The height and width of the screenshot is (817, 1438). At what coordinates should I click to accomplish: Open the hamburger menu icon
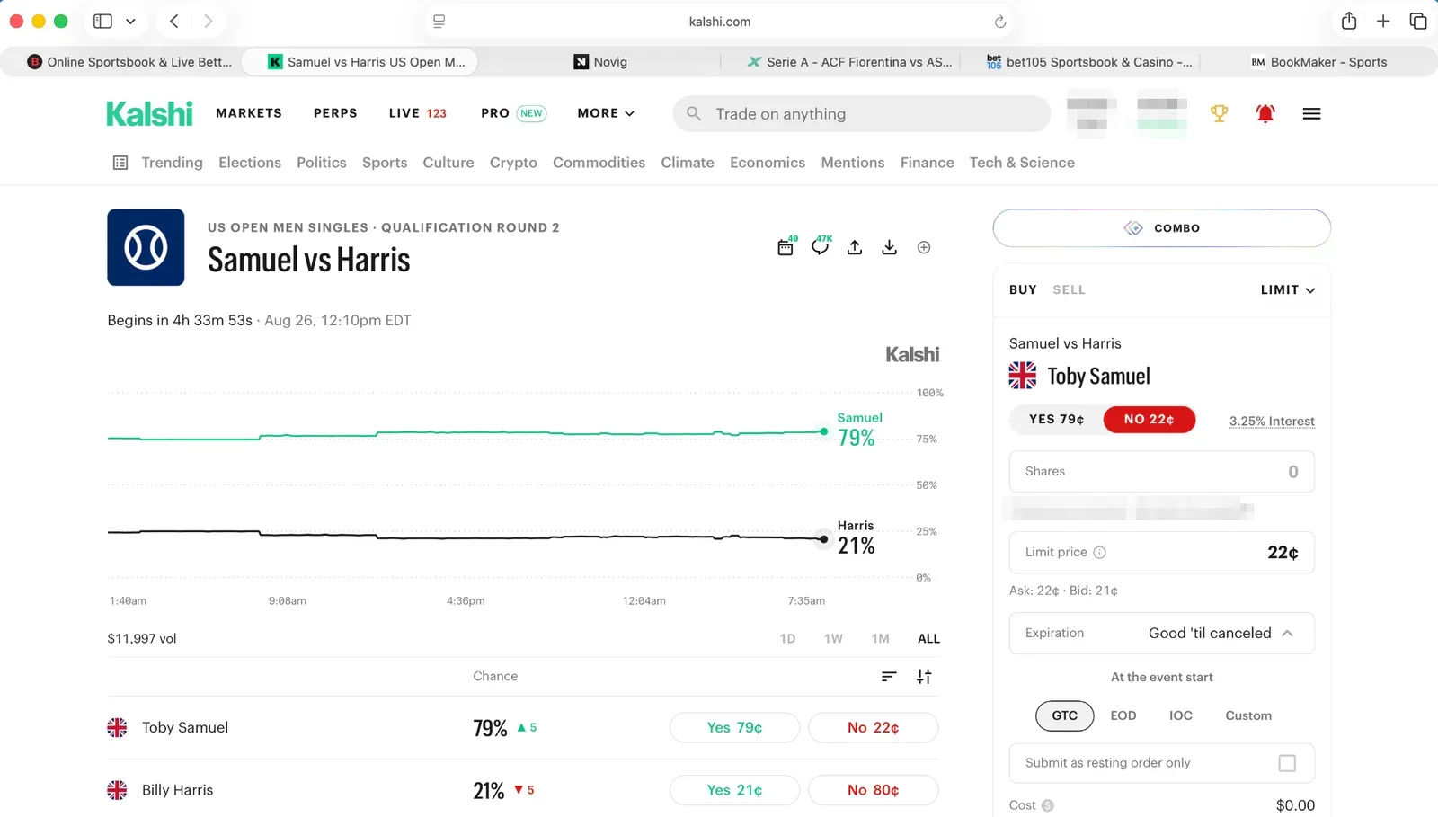click(x=1311, y=113)
